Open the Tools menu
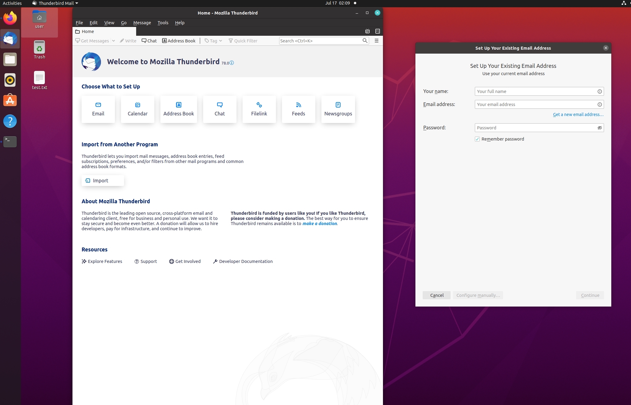Viewport: 631px width, 405px height. (163, 23)
